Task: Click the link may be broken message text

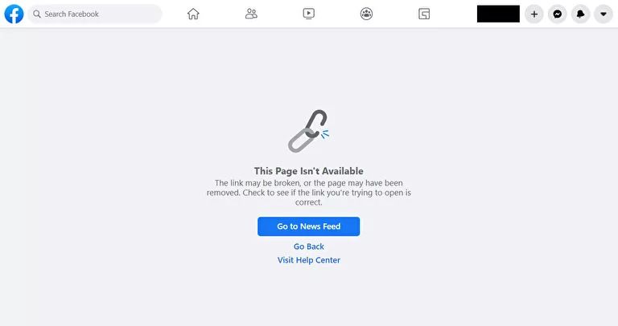Action: (309, 193)
